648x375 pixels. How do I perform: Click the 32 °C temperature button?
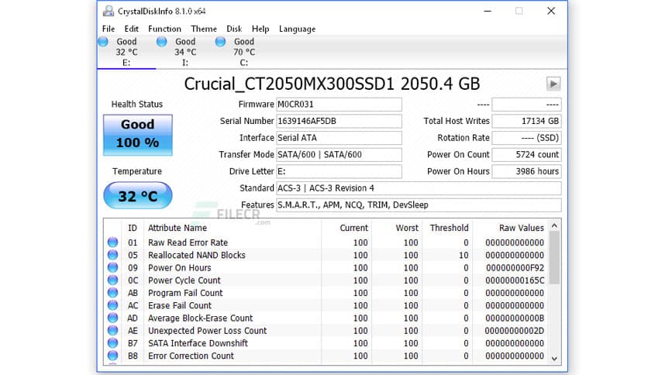pos(138,195)
